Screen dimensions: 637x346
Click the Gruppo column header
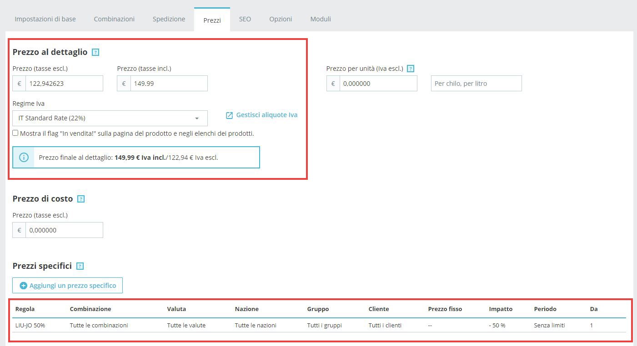(318, 309)
